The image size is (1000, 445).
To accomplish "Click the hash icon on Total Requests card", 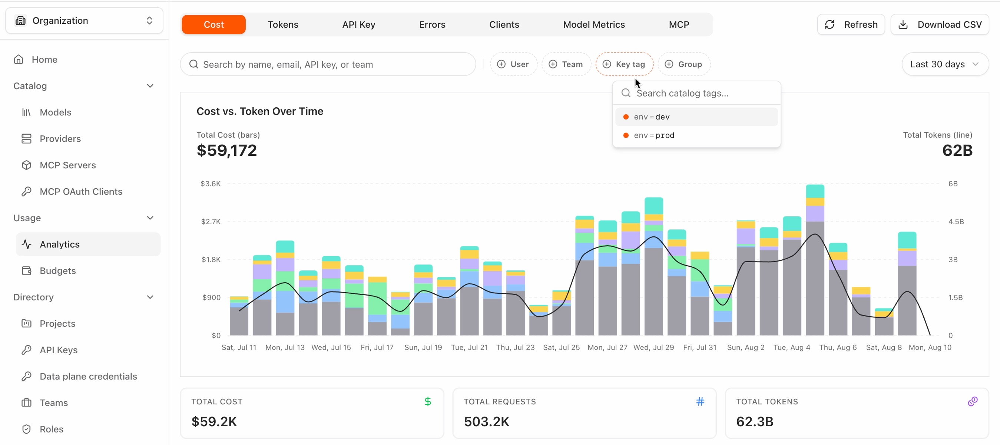I will tap(700, 402).
